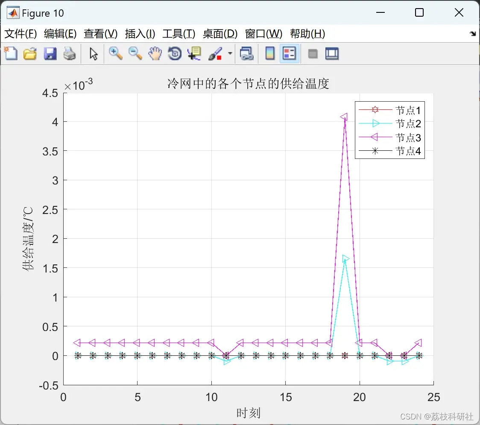Select the Zoom Out magnifier tool
The width and height of the screenshot is (480, 425).
(x=135, y=54)
